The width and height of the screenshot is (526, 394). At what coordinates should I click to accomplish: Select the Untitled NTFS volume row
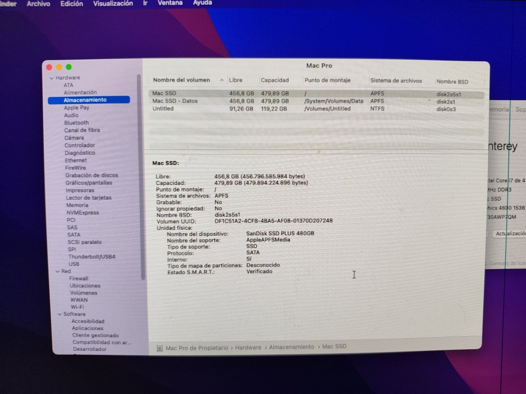point(316,109)
